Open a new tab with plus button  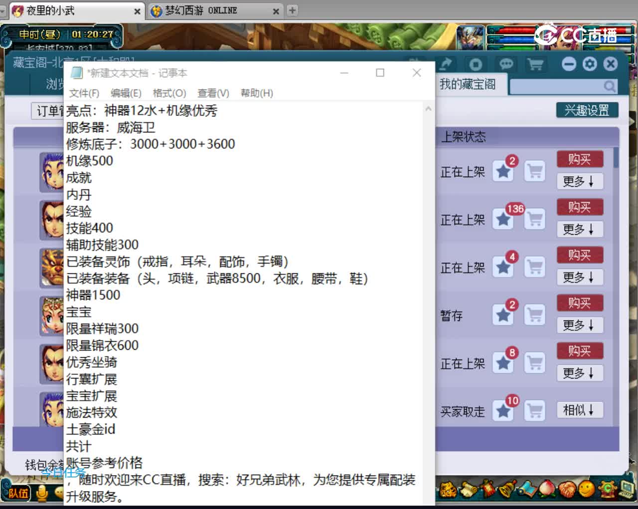click(293, 10)
